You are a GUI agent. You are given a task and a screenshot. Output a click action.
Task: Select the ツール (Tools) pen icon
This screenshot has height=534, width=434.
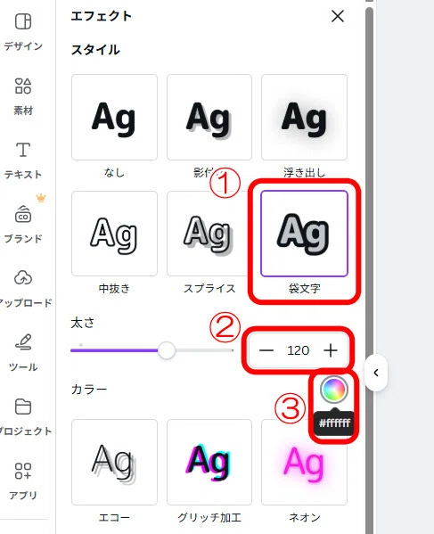pos(23,342)
